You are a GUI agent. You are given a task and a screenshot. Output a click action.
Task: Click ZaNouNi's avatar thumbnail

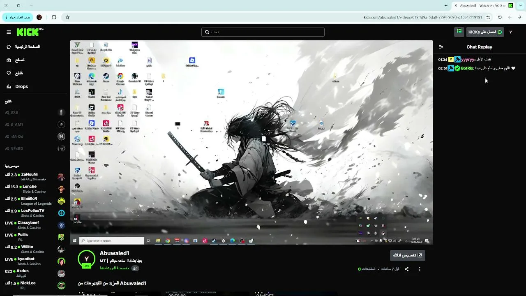61,177
